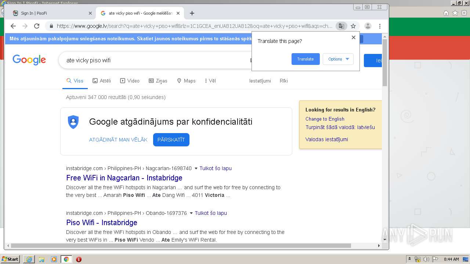
Task: Click Tulkot šo lapu for Obando result
Action: point(211,213)
